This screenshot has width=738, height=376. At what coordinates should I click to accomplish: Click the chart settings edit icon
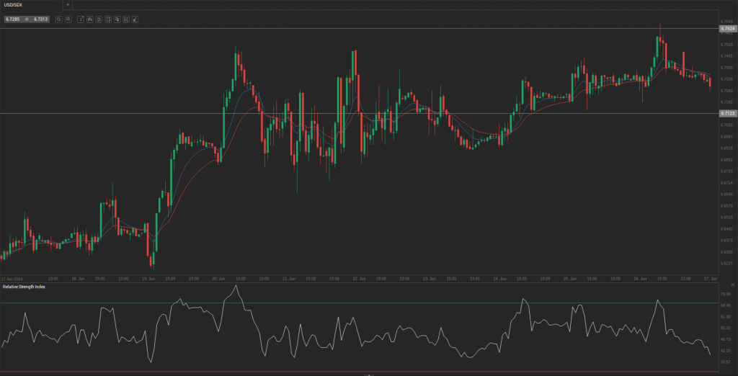coord(125,19)
